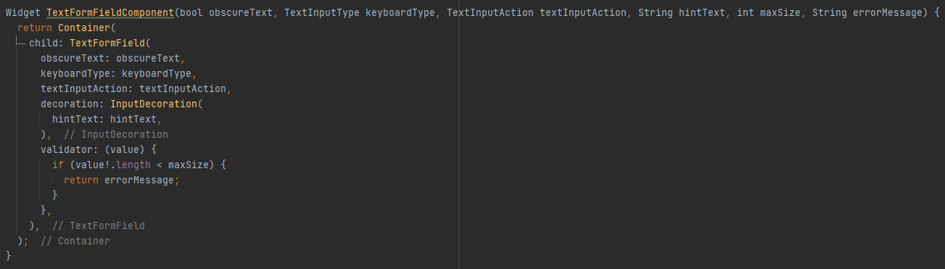Click the TextInputType parameter type

click(x=322, y=13)
